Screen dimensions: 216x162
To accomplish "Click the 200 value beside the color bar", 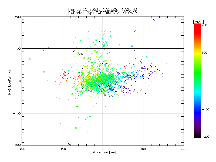I will pos(204,25).
